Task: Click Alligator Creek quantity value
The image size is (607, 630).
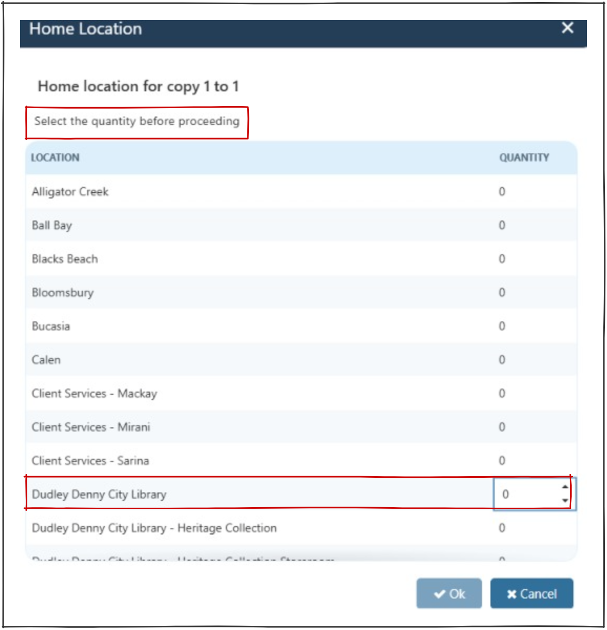Action: click(502, 192)
